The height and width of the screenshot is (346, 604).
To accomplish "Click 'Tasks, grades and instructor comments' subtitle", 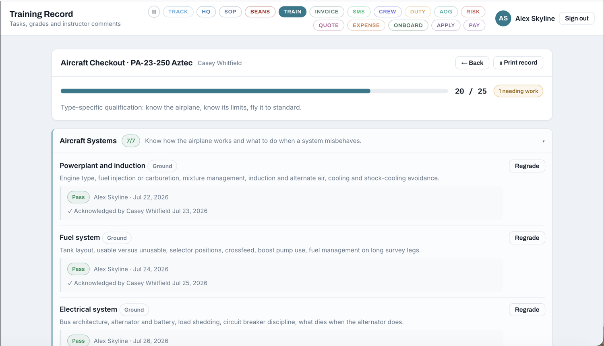I will [65, 24].
